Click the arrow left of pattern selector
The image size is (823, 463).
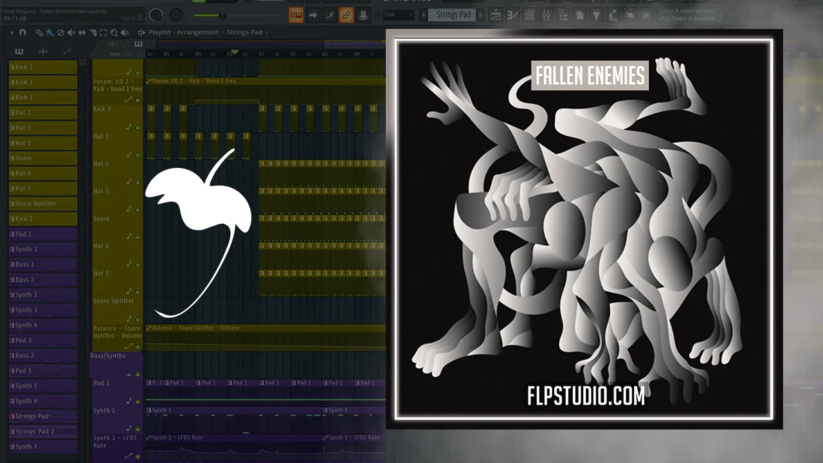point(424,15)
